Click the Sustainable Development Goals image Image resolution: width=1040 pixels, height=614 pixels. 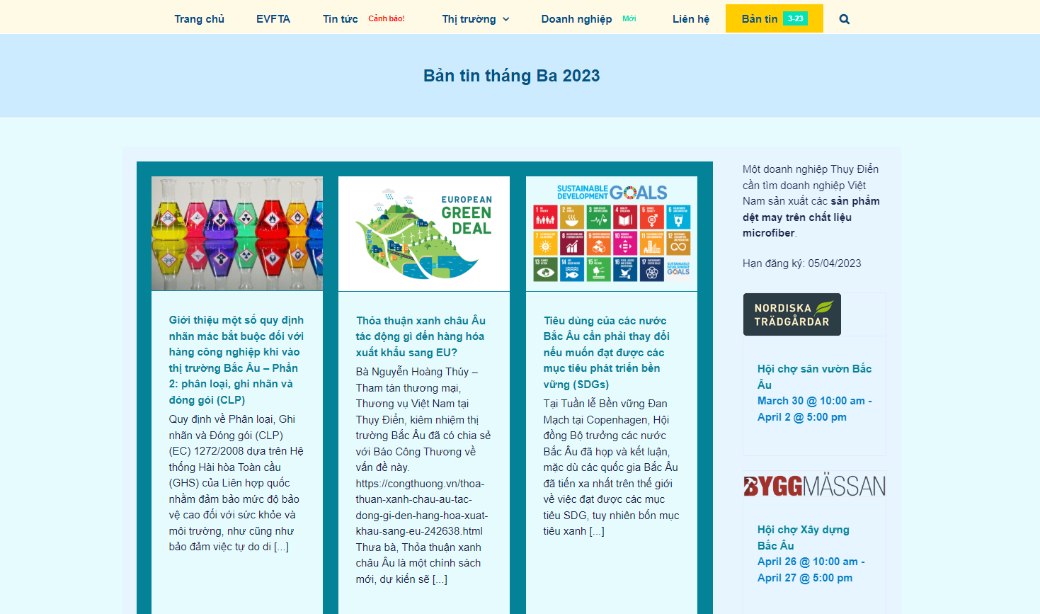tap(611, 233)
